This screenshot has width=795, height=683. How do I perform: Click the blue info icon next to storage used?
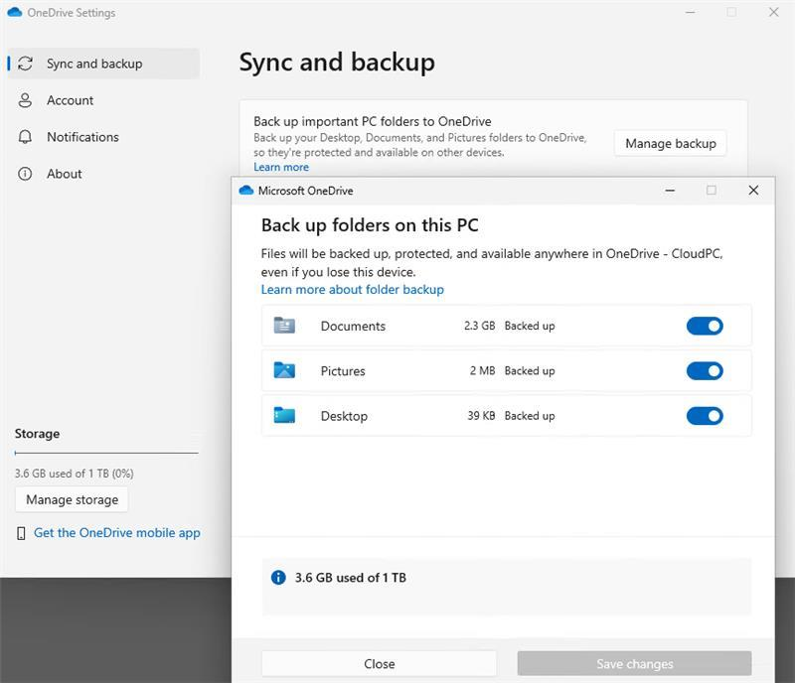coord(278,577)
